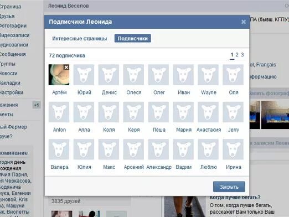Open the name link Jerry

pos(234,130)
